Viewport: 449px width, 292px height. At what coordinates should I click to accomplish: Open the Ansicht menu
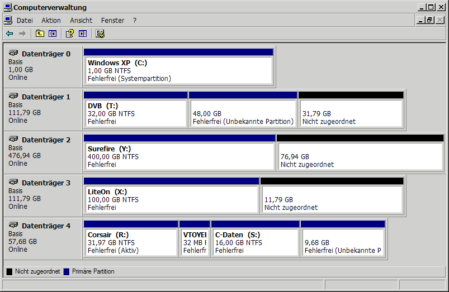[x=81, y=21]
